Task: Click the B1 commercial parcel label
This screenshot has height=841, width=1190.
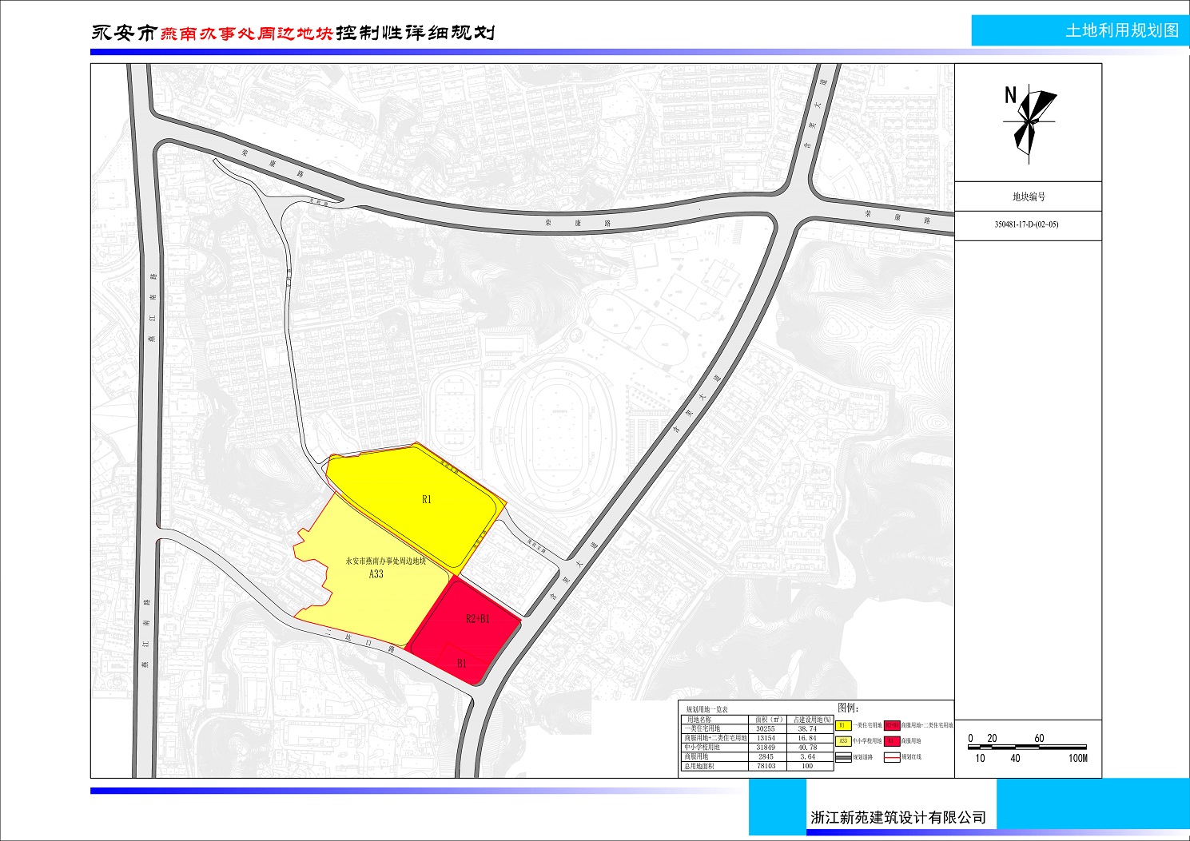Action: pos(462,664)
